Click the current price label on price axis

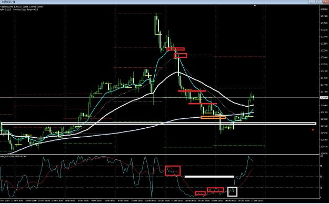[324, 97]
